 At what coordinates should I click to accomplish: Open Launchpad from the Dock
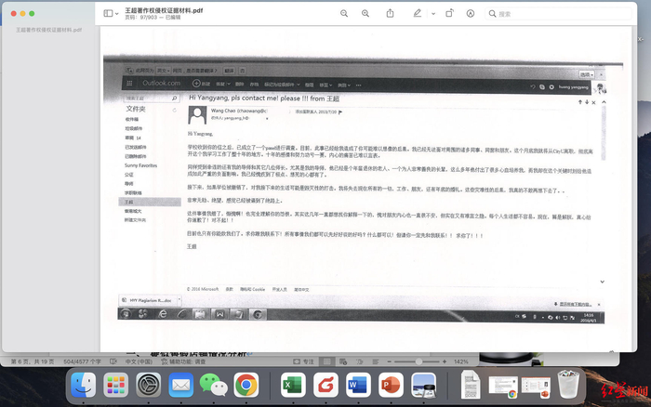pyautogui.click(x=116, y=385)
